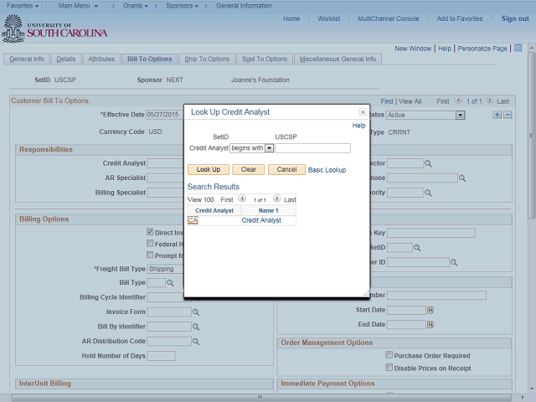This screenshot has width=536, height=402.
Task: Switch to the Ship To Options tab
Action: pos(207,59)
